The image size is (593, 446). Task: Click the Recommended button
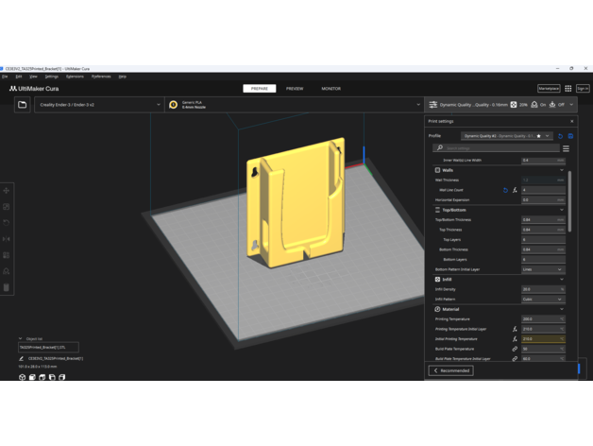[x=450, y=370]
